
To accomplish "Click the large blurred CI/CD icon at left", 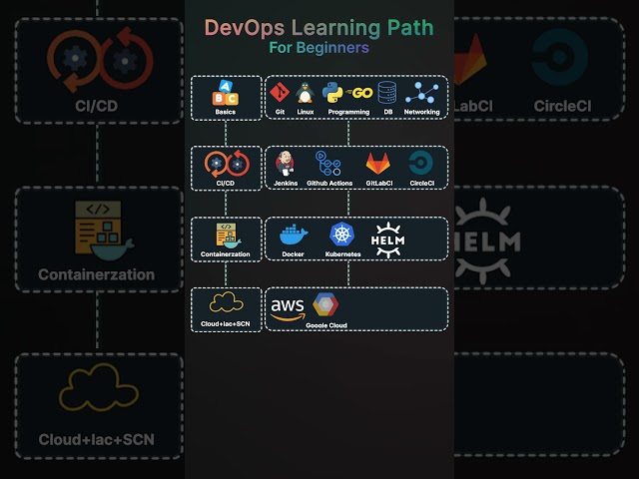I will pos(100,60).
